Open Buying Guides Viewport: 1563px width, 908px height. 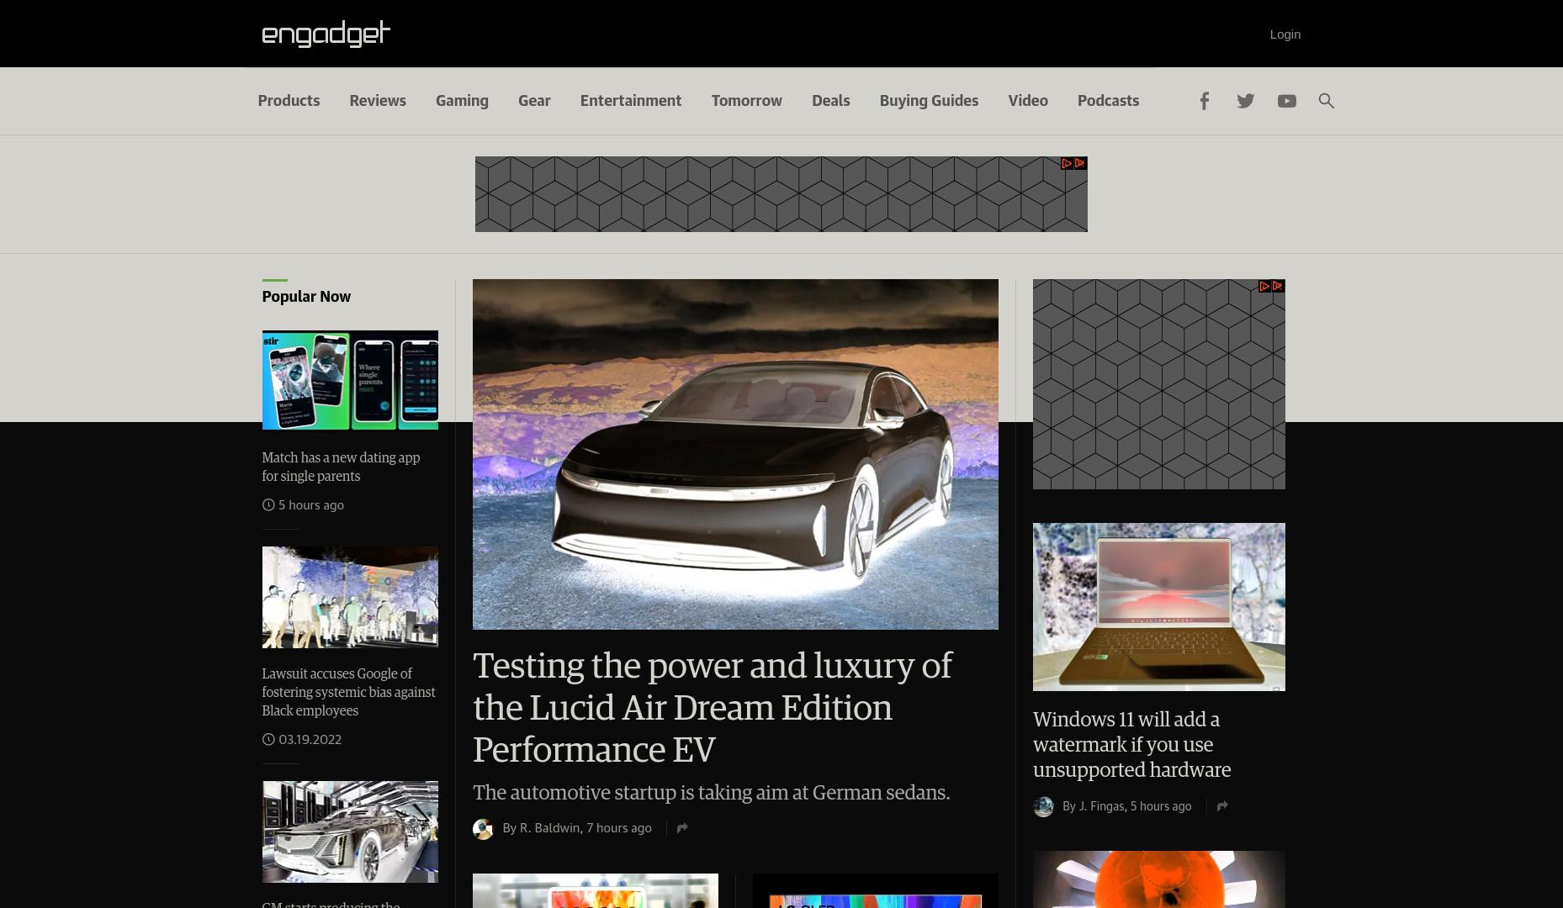(x=929, y=101)
